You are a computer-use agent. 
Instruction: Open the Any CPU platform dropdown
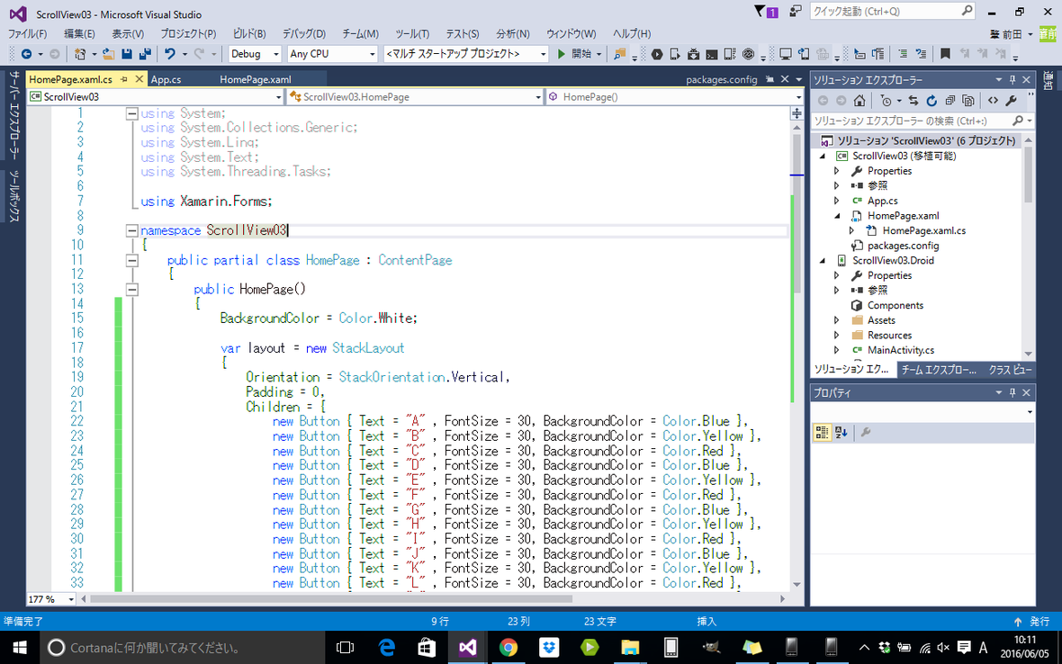[x=373, y=54]
